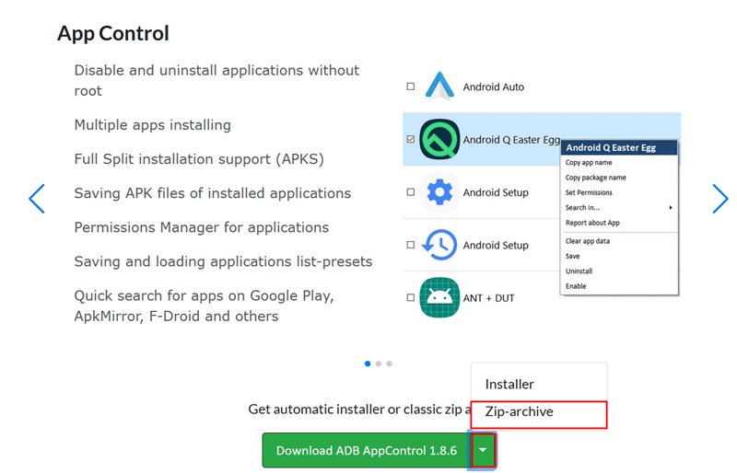The height and width of the screenshot is (473, 737).
Task: Expand the Search In... submenu arrow
Action: point(671,208)
